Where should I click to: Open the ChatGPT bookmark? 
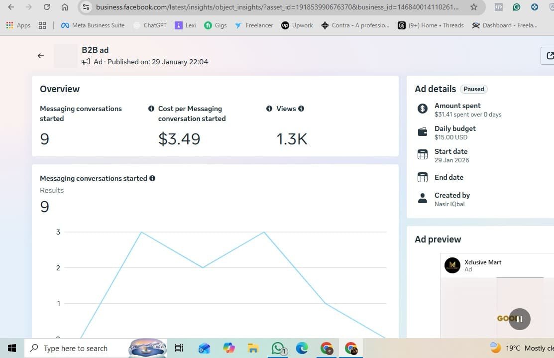(150, 25)
